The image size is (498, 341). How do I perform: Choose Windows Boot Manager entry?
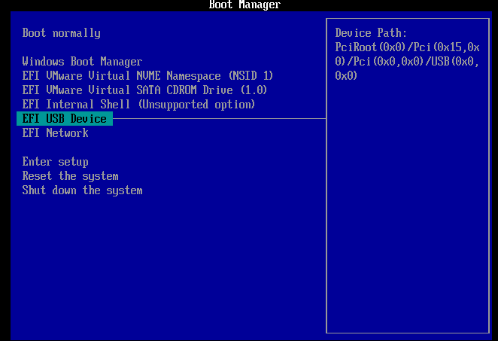point(82,62)
